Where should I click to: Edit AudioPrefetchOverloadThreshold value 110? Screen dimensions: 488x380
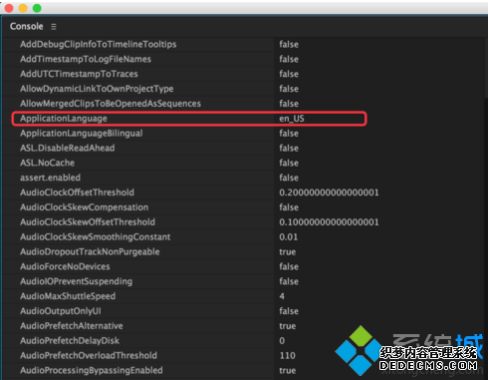pyautogui.click(x=288, y=356)
